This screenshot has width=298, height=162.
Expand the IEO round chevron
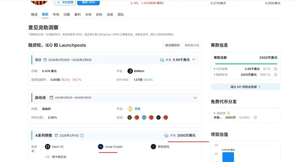(x=194, y=60)
